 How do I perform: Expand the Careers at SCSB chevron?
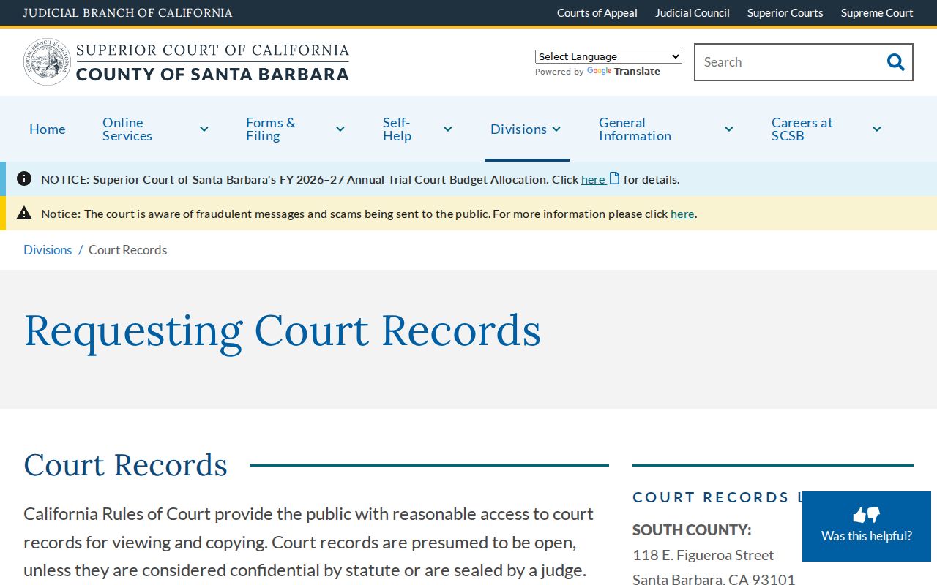[877, 129]
